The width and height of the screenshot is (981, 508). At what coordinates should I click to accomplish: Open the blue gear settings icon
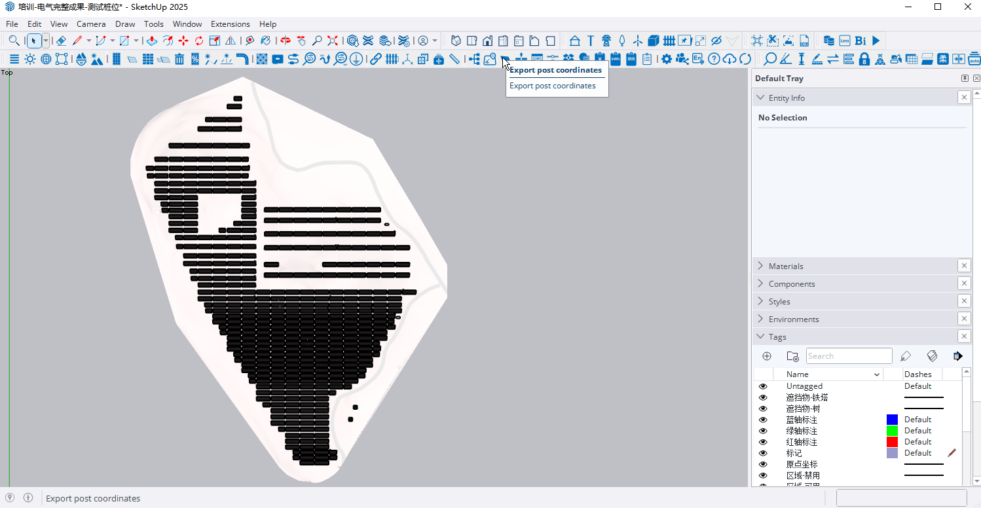point(667,59)
